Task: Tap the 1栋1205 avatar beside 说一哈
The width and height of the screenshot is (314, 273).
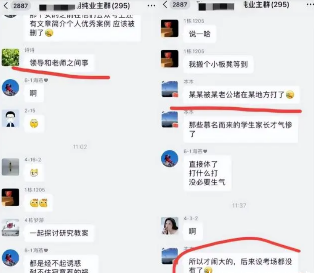Action: tap(169, 28)
